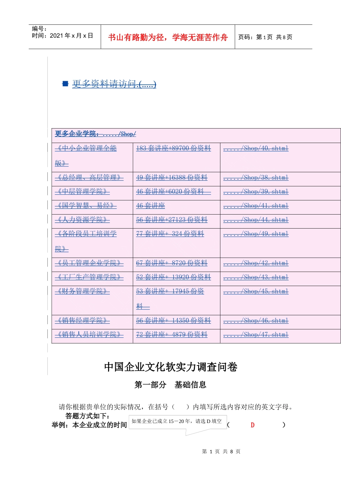Open the Shop/40.shtml link

256,148
